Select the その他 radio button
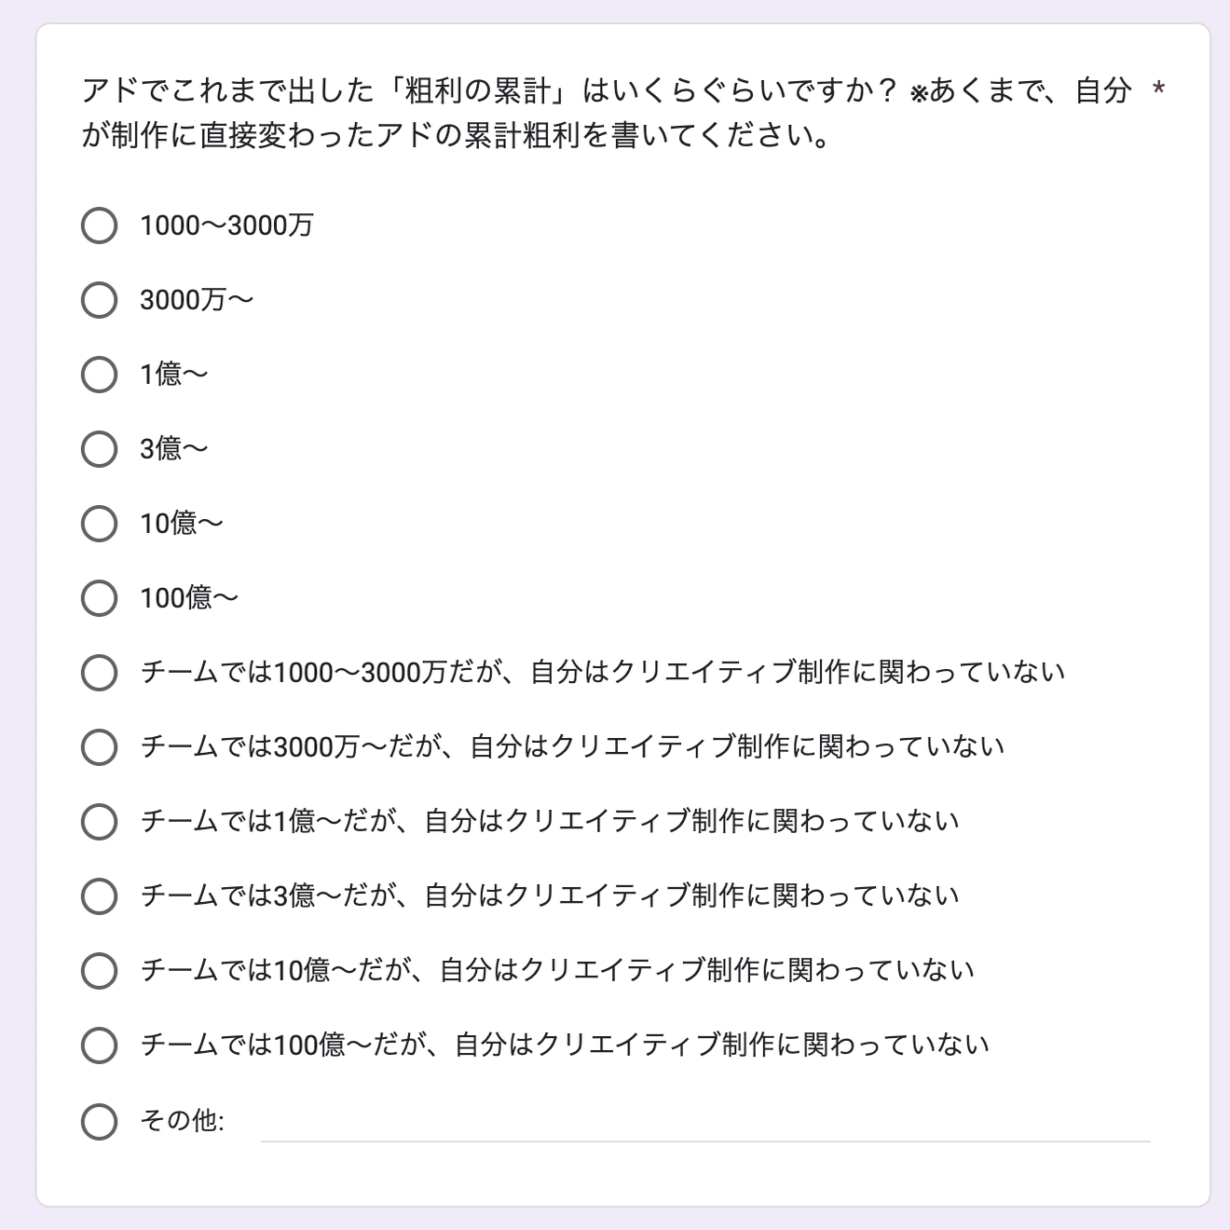The image size is (1230, 1230). 99,1122
